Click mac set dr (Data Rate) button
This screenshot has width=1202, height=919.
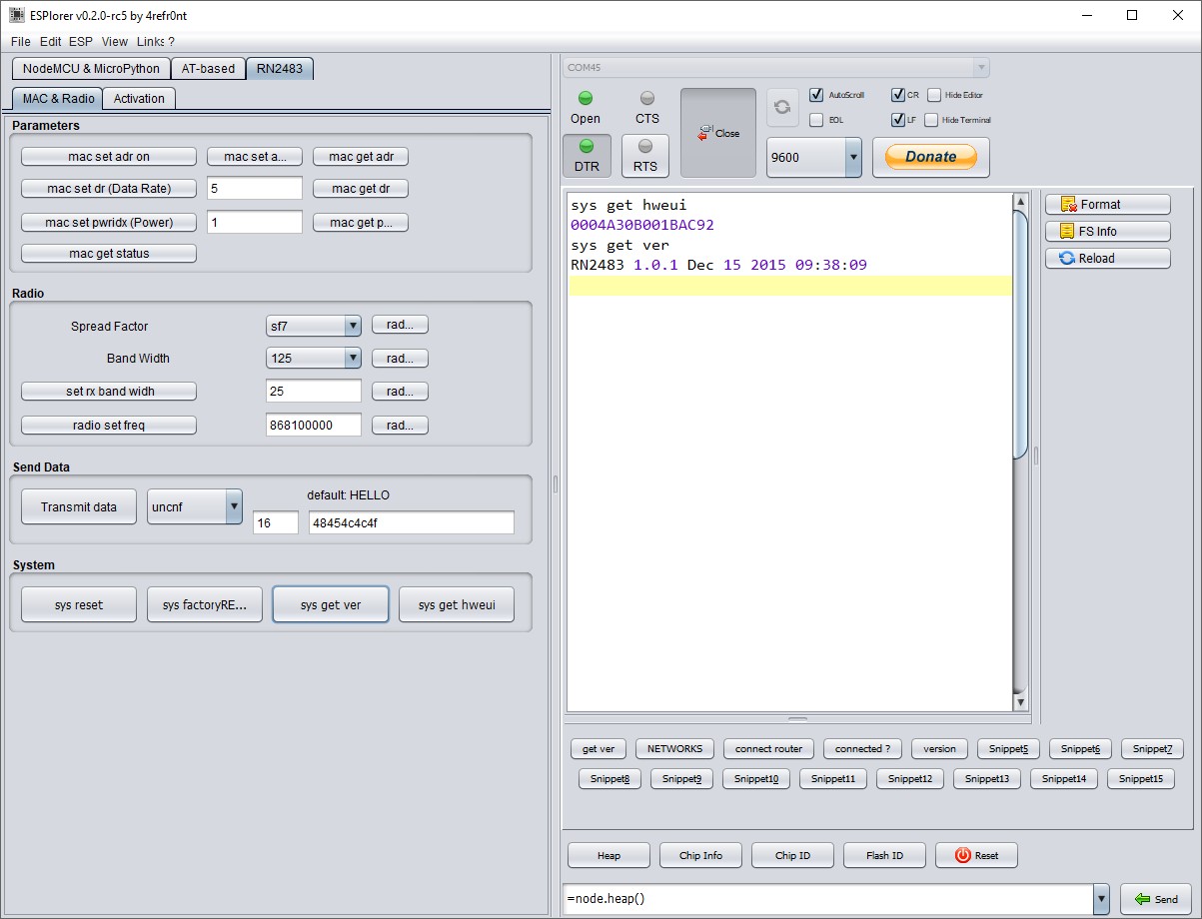(x=109, y=188)
